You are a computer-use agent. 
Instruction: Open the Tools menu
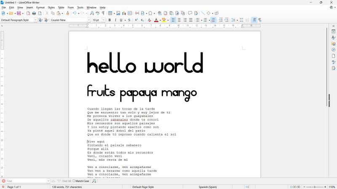[80, 8]
